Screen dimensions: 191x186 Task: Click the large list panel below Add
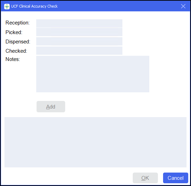tap(95, 142)
